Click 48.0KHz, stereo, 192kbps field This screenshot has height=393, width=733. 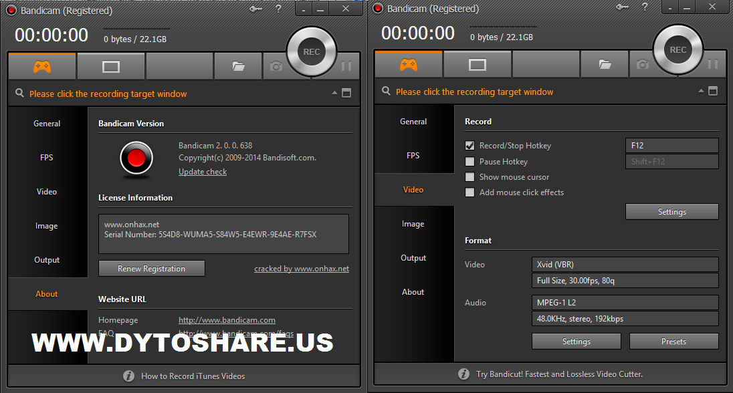(x=625, y=319)
